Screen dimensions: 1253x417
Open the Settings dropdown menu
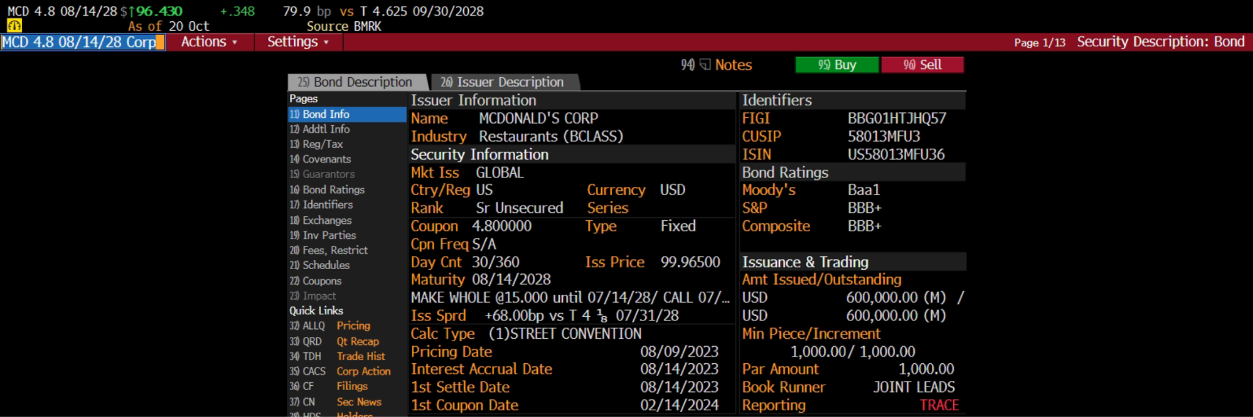(x=298, y=42)
